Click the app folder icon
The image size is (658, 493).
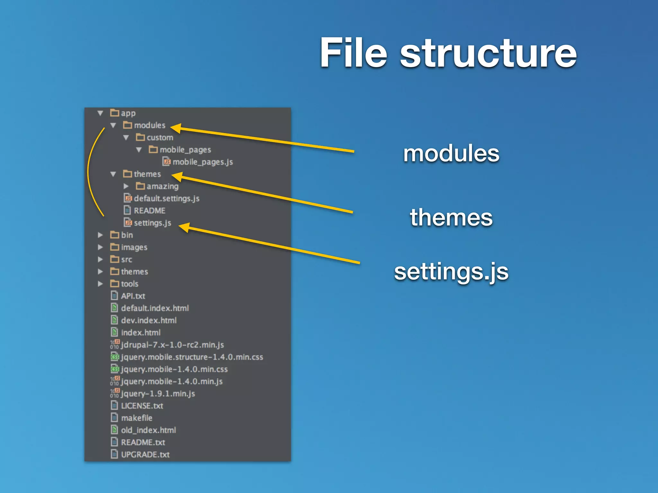[x=114, y=113]
